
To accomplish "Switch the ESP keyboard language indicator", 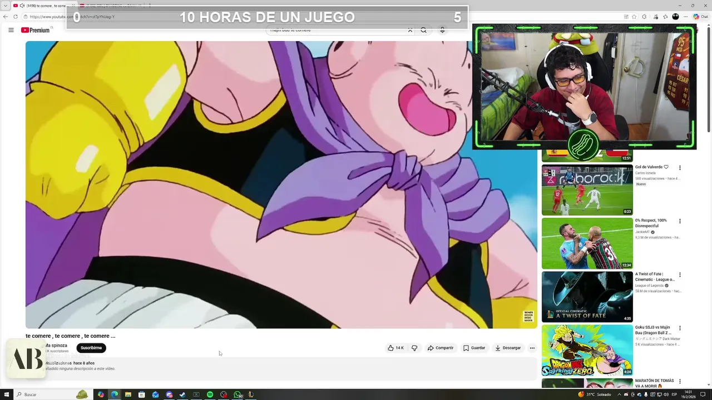I will [674, 394].
